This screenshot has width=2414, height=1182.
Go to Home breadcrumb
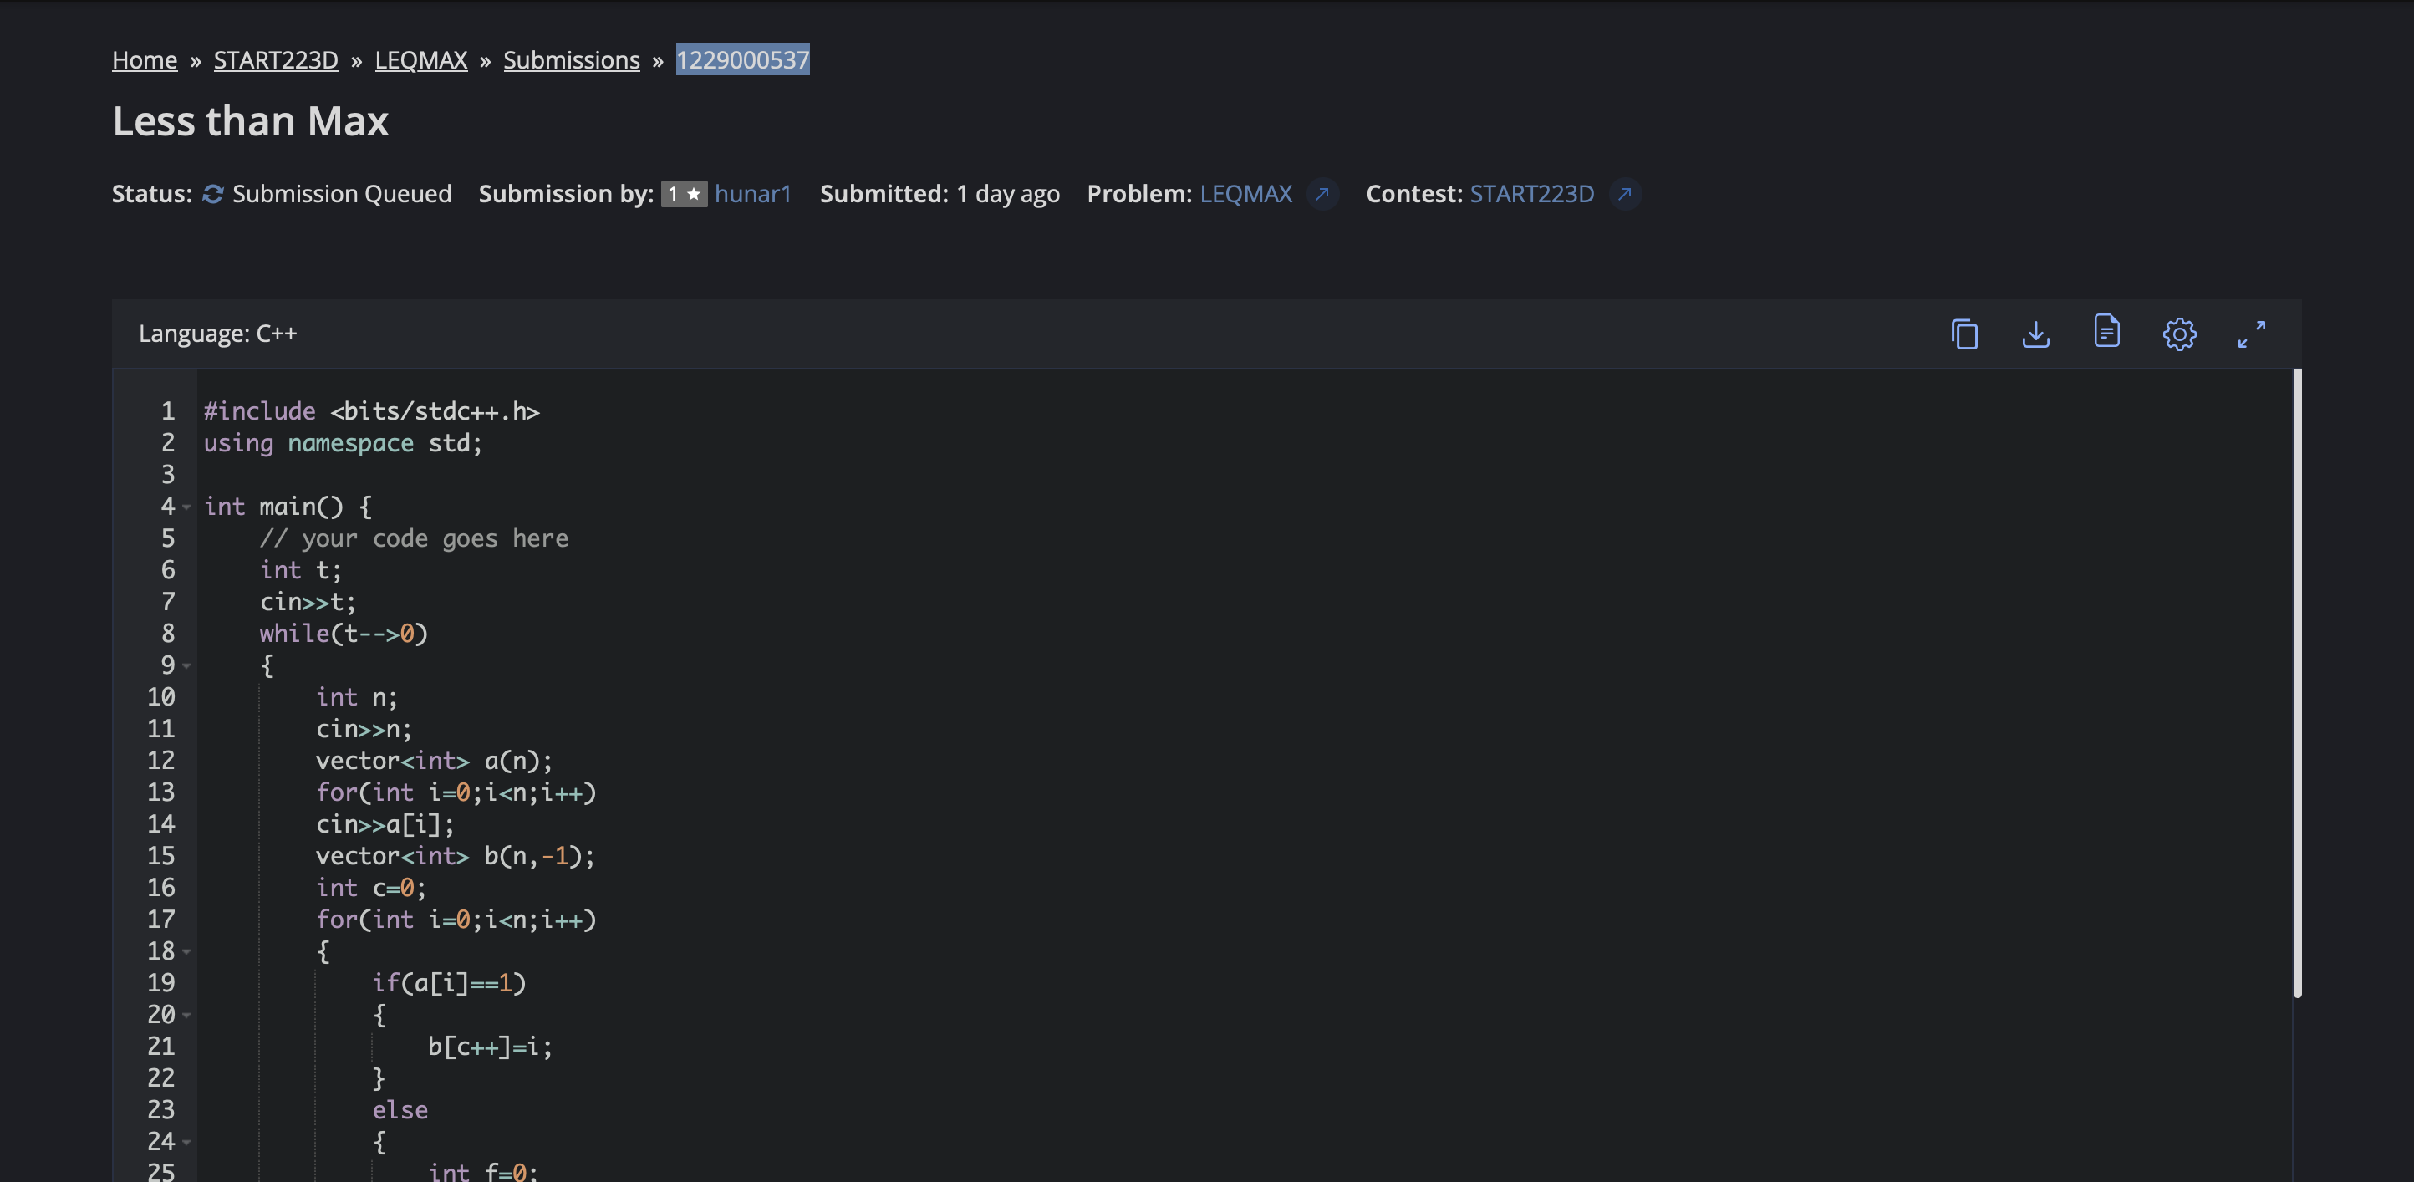coord(145,60)
